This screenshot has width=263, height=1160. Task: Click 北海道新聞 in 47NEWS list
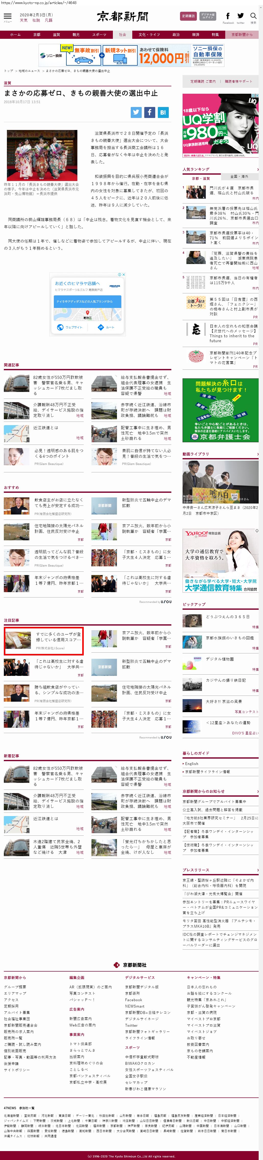(12, 1115)
